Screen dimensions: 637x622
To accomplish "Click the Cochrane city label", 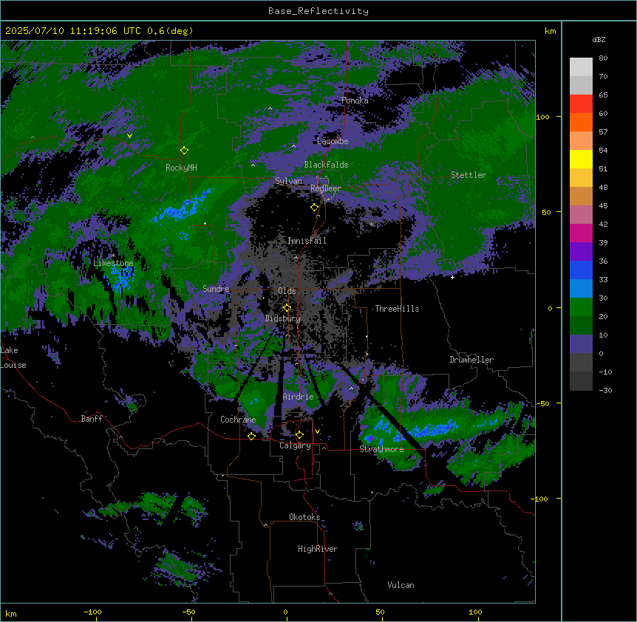I will point(238,420).
